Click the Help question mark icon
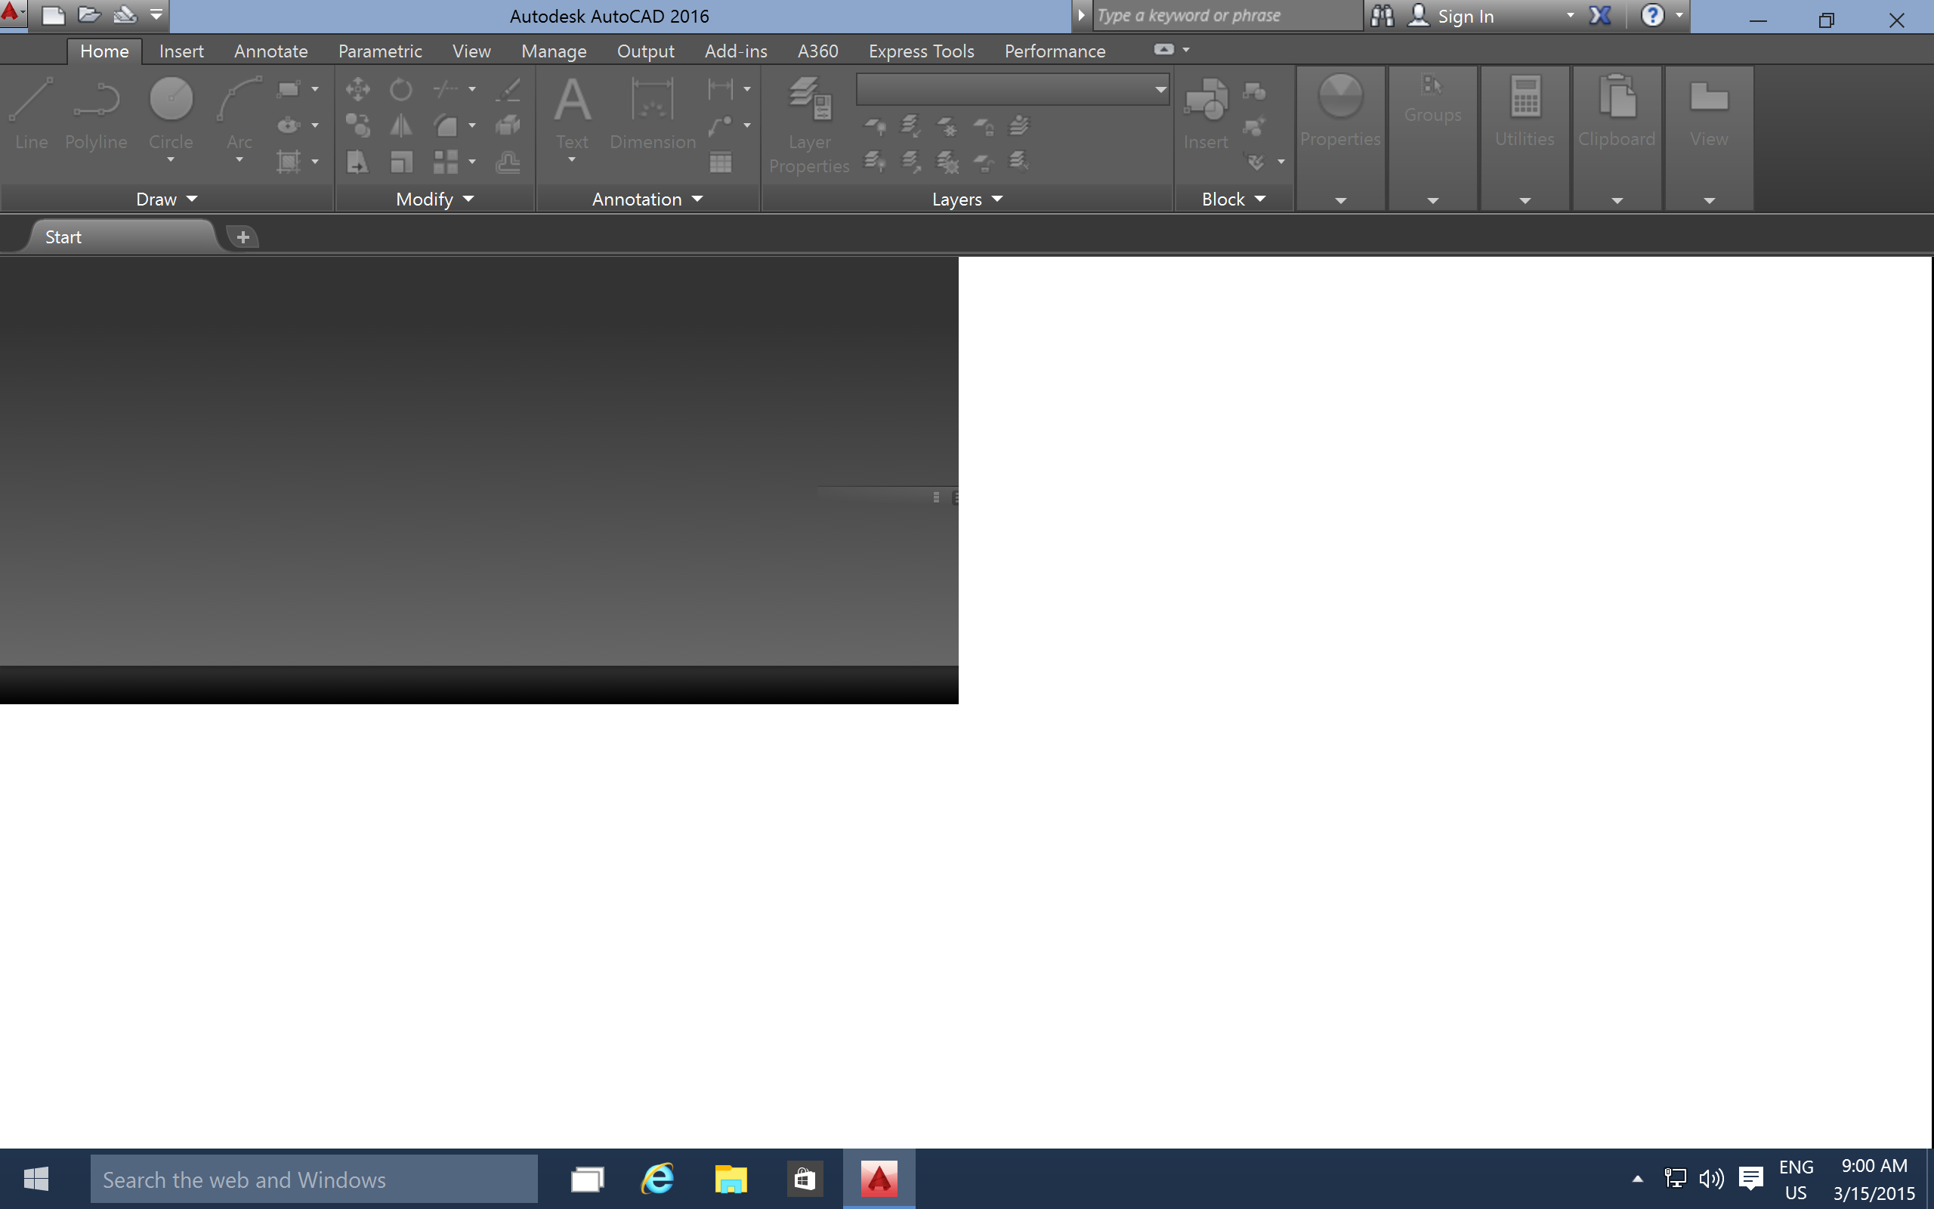This screenshot has width=1934, height=1209. coord(1652,15)
